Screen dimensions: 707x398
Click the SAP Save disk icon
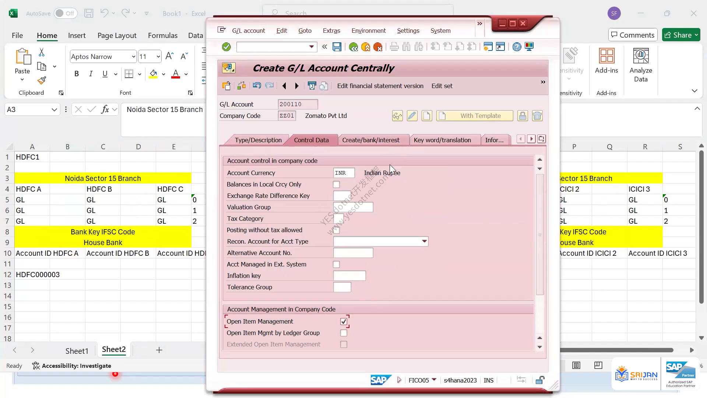coord(337,47)
